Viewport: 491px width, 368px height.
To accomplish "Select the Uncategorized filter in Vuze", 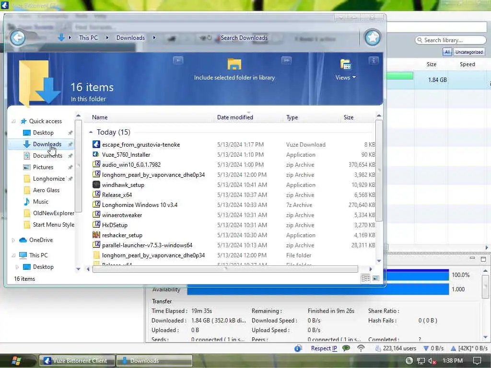I will (x=469, y=52).
